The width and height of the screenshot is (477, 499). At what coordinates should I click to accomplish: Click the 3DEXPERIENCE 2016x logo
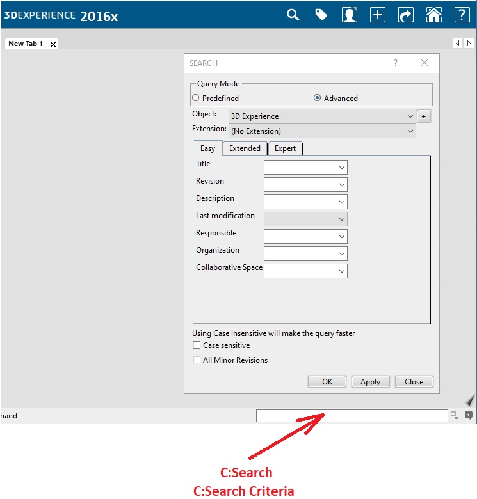tap(61, 15)
